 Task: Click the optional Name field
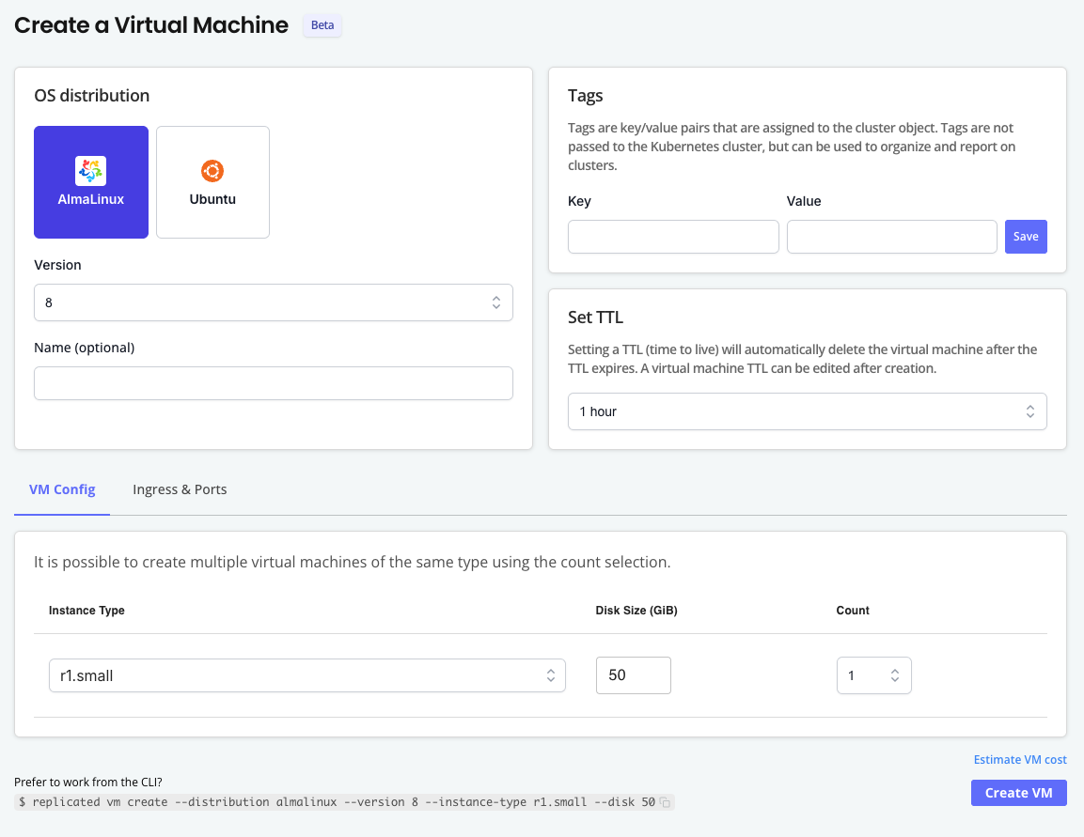point(274,382)
